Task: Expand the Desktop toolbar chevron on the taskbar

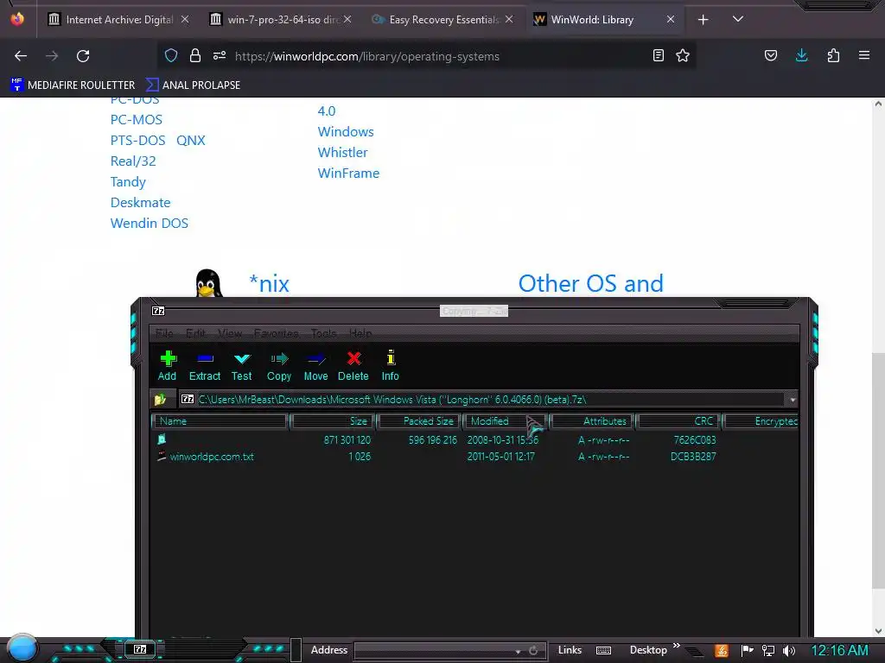Action: (x=676, y=646)
